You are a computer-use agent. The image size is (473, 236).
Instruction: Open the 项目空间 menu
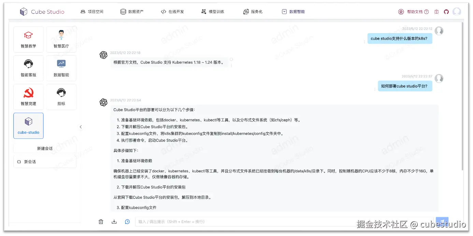point(92,12)
